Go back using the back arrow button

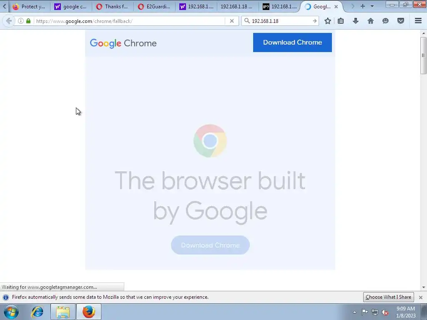9,21
